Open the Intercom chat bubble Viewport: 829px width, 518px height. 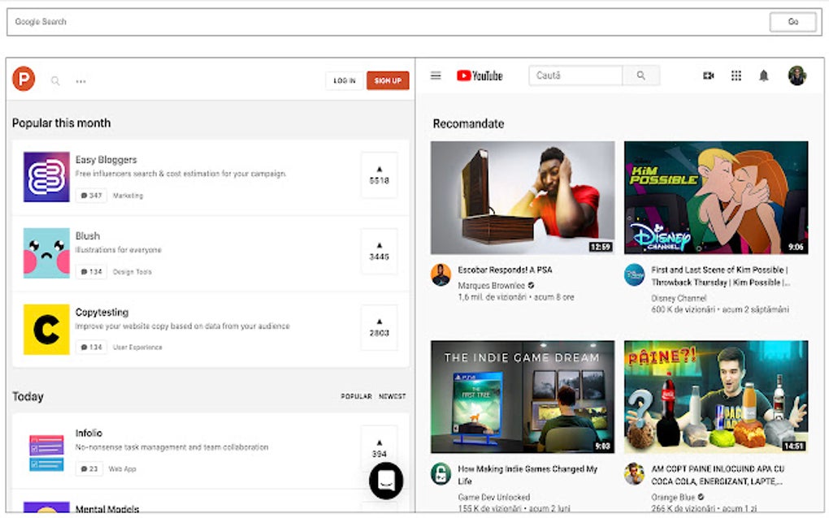pyautogui.click(x=384, y=480)
